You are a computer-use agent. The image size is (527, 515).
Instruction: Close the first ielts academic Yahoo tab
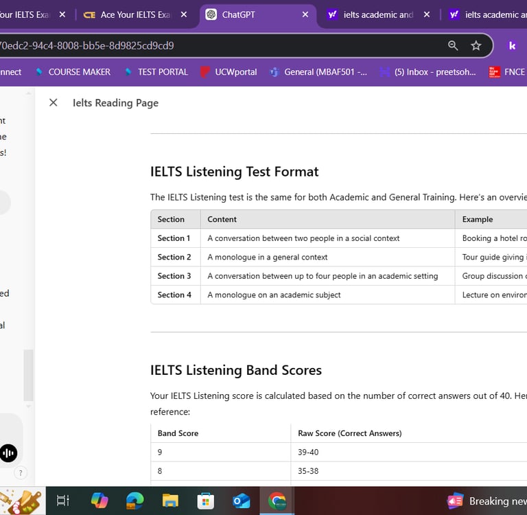427,15
